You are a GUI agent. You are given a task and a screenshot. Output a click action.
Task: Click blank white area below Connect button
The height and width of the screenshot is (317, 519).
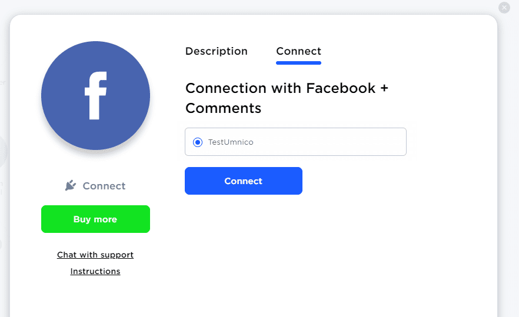coord(294,253)
